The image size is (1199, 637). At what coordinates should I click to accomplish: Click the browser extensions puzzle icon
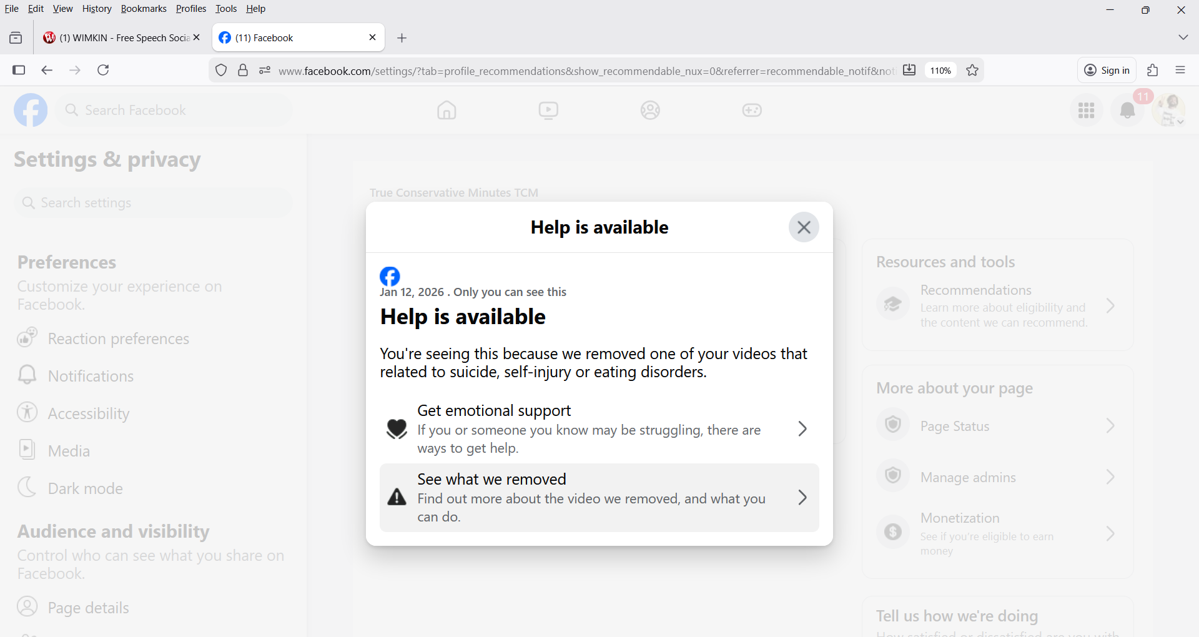[1153, 71]
